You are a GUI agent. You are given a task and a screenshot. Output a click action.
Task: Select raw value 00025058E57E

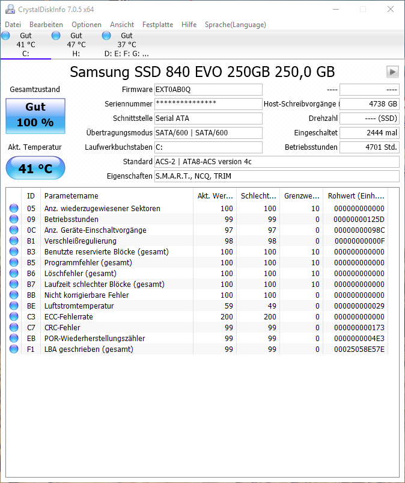(x=359, y=349)
